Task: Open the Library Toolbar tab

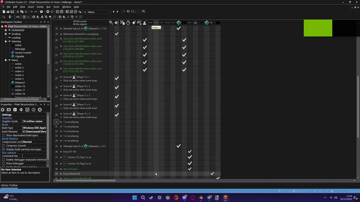Action: pos(9,185)
